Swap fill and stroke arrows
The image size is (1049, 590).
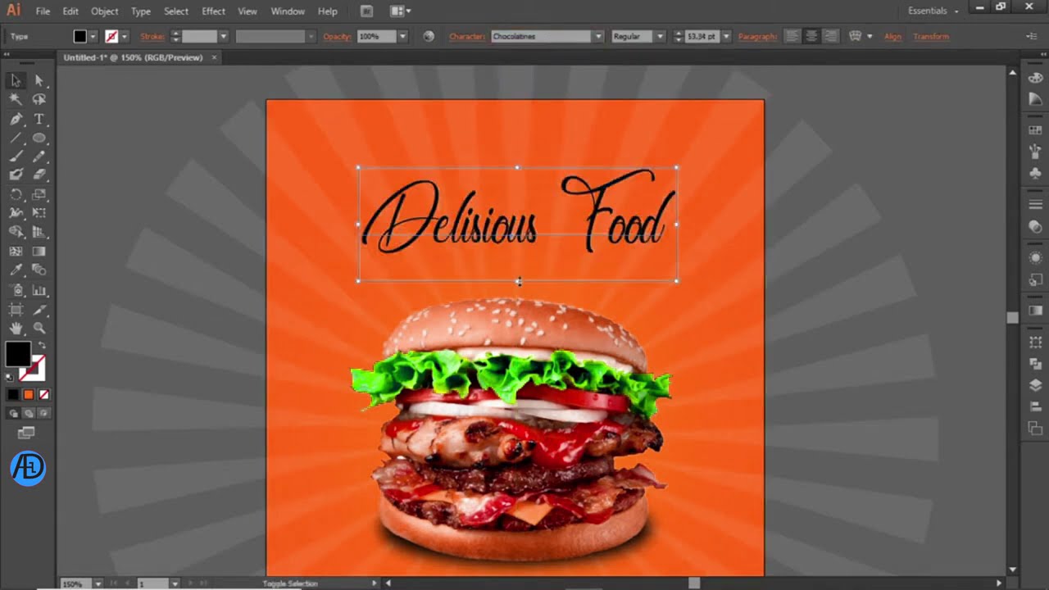[41, 346]
